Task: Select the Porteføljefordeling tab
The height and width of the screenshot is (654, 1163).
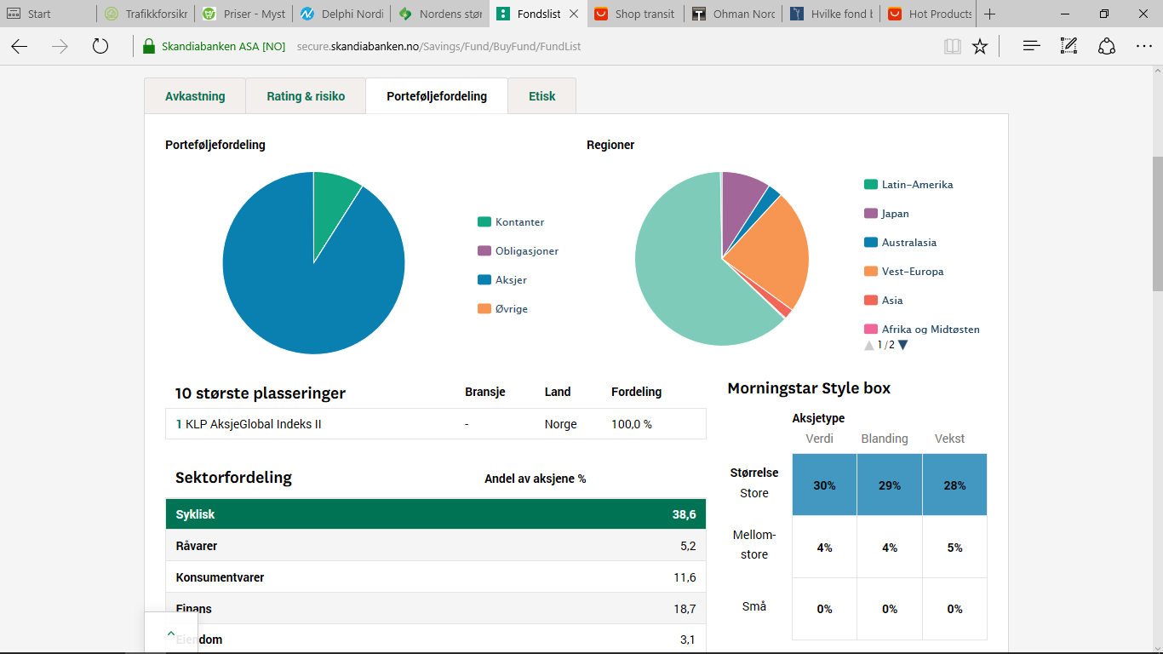Action: tap(437, 96)
